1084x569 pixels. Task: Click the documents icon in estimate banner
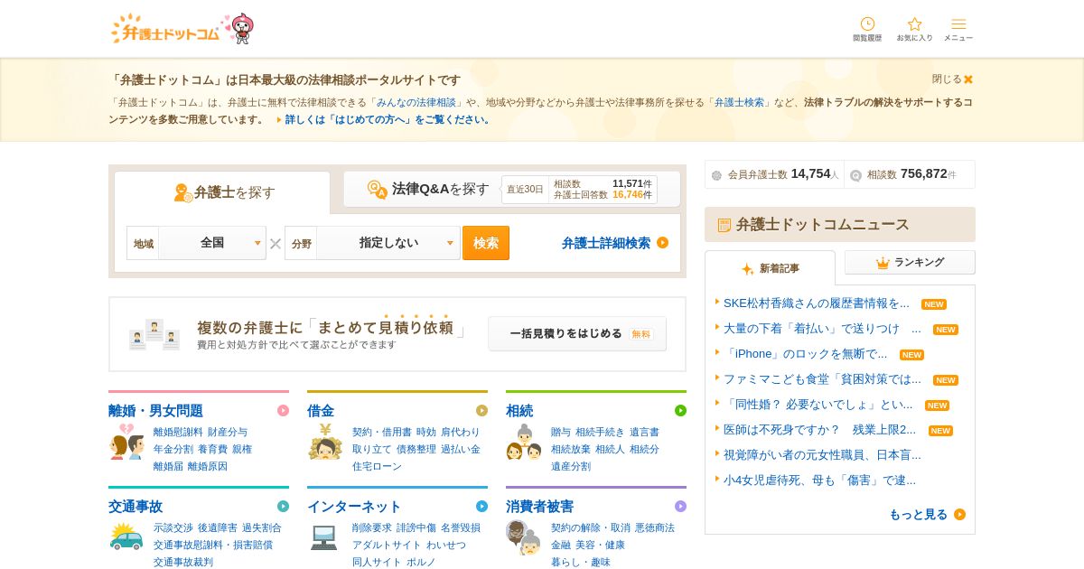154,334
